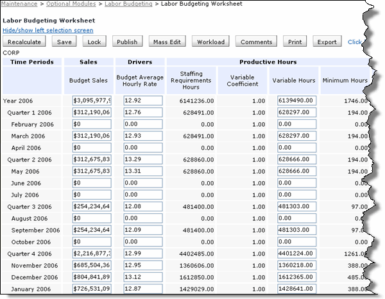Viewport: 385px width, 299px height.
Task: Edit Budget Sales for Year 2006
Action: coord(92,101)
